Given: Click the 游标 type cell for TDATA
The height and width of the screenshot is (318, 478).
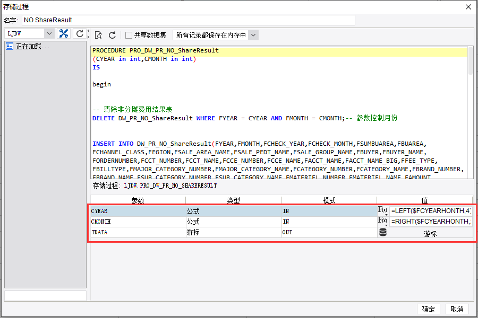Looking at the screenshot, I should coord(234,233).
